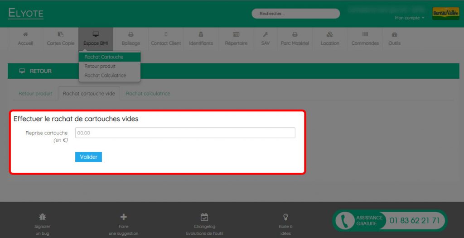Open the Changelog calendar icon

click(204, 217)
